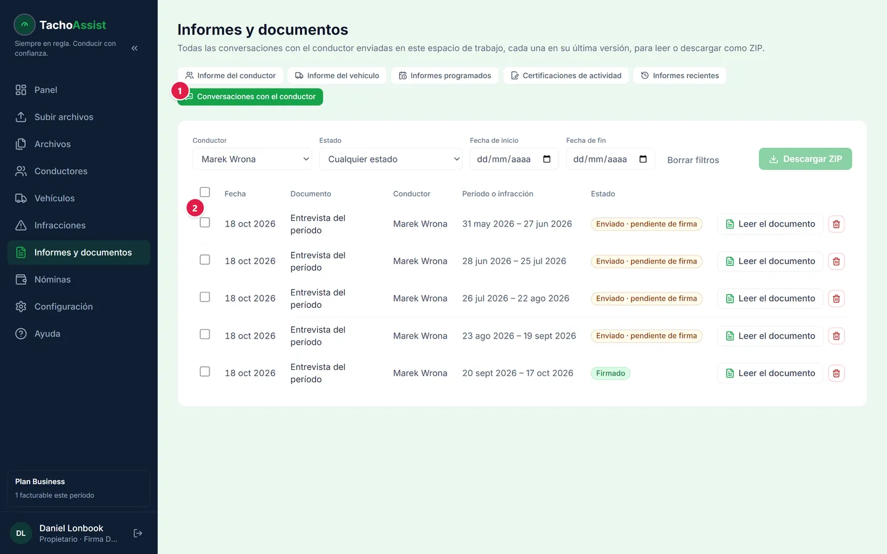Delete the 28 jun 2026 – 25 jul 2026 document
Viewport: 887px width, 554px height.
point(836,262)
